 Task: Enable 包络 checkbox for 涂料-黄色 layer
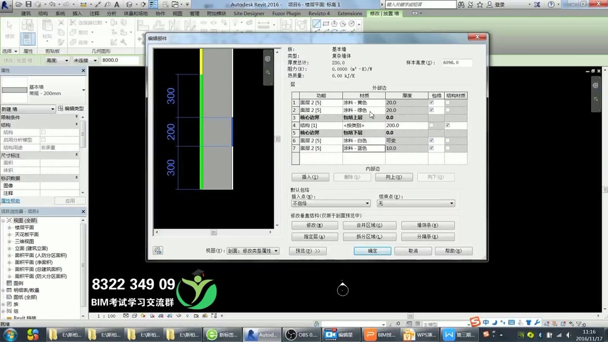pyautogui.click(x=431, y=102)
